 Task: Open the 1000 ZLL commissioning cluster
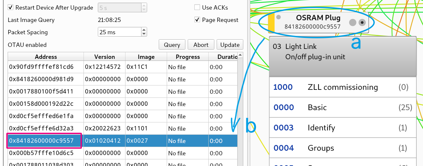click(343, 87)
